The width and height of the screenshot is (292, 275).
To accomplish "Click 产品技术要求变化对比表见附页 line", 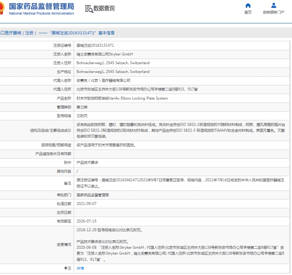I will click(x=102, y=242).
